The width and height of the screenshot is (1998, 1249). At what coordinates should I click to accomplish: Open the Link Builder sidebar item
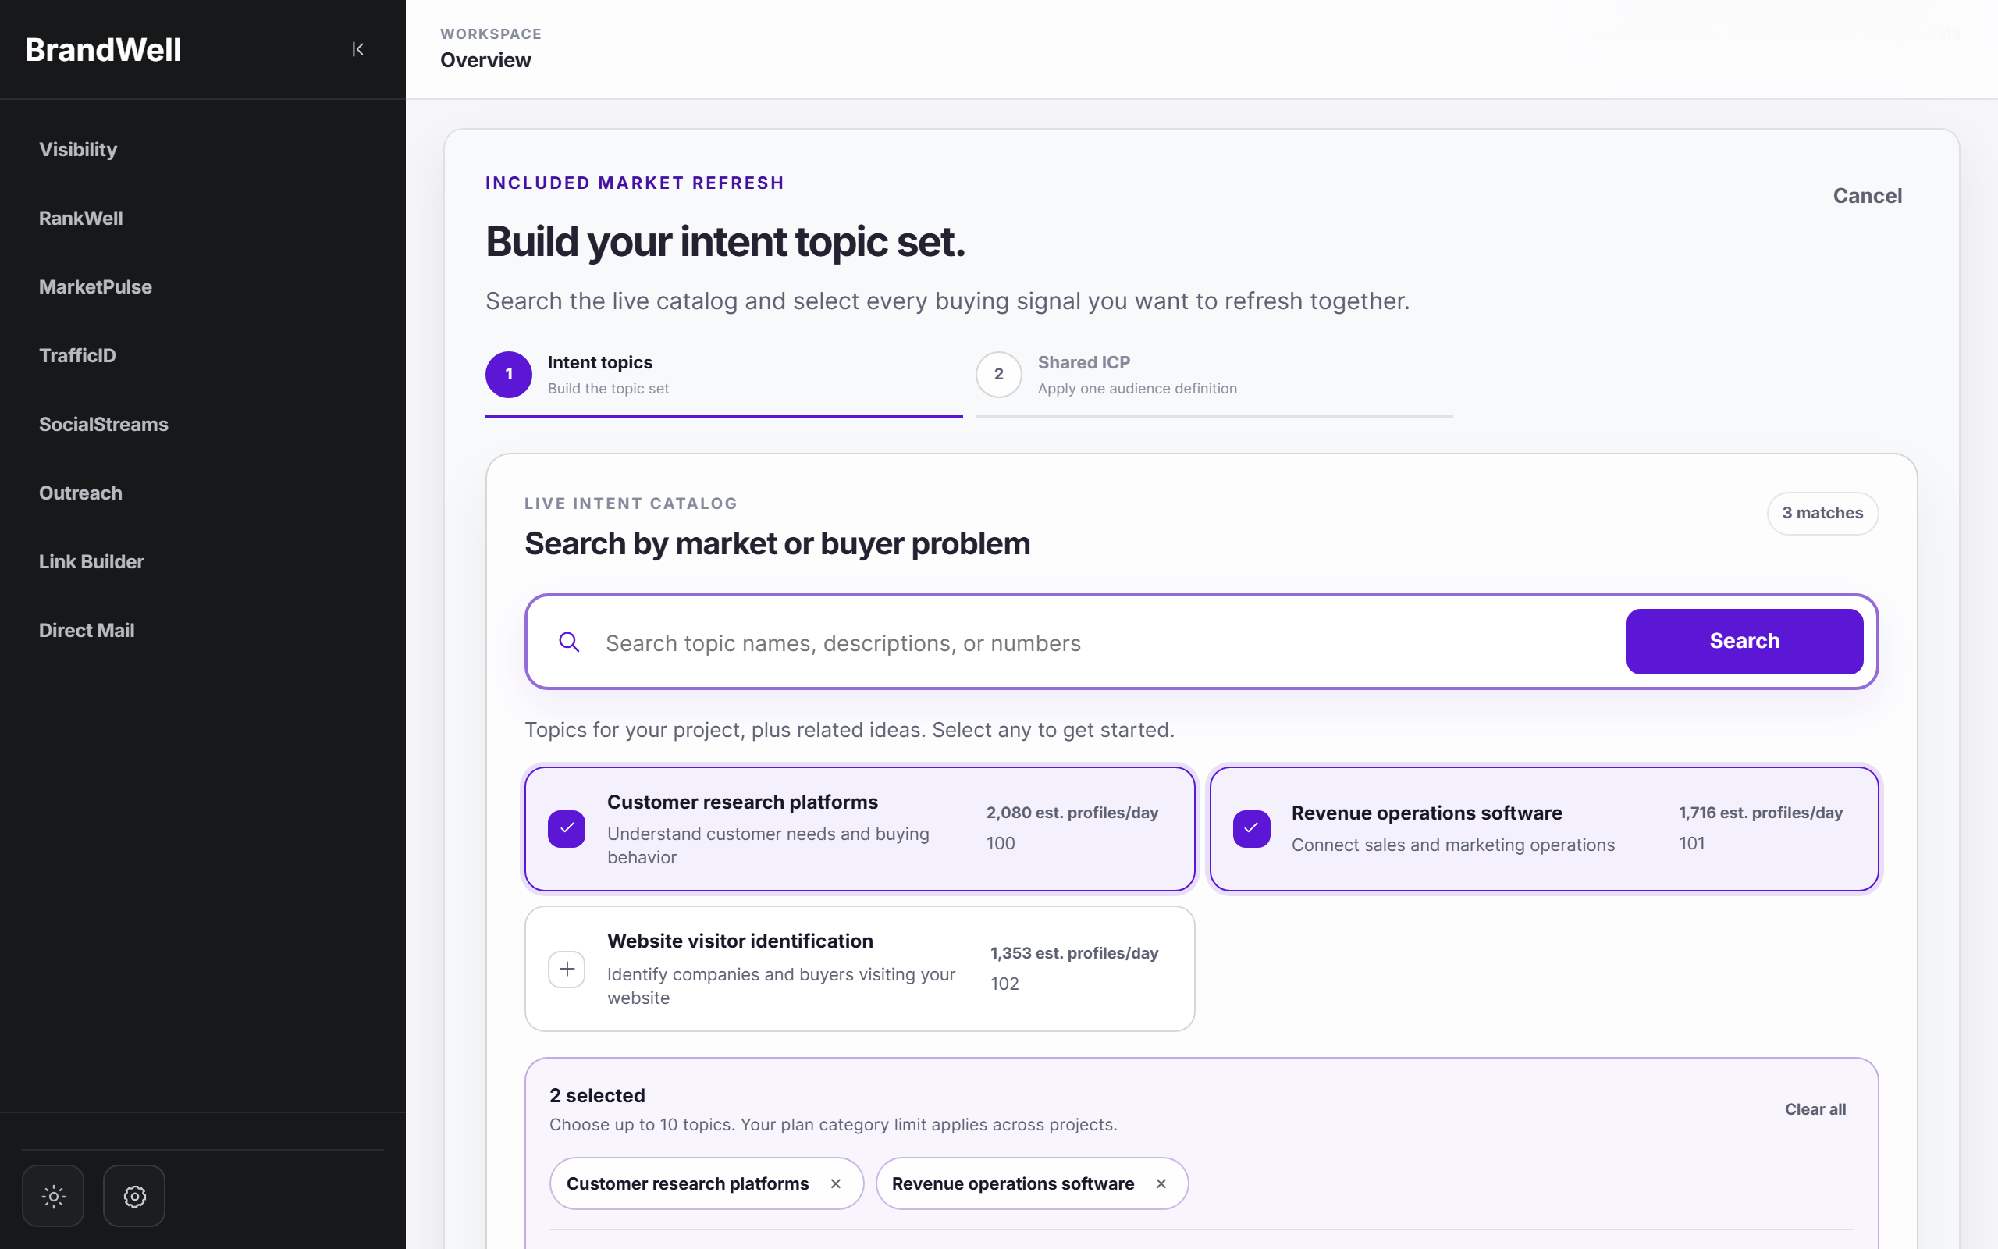click(91, 562)
